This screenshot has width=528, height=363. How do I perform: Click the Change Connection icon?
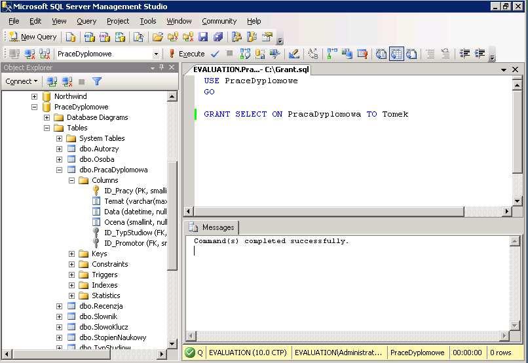[x=45, y=54]
